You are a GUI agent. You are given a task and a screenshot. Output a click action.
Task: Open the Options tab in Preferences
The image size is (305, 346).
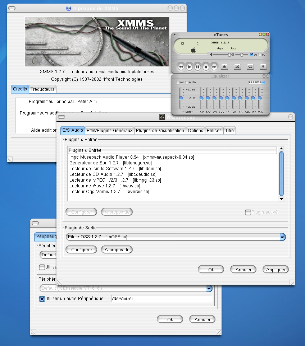point(195,131)
